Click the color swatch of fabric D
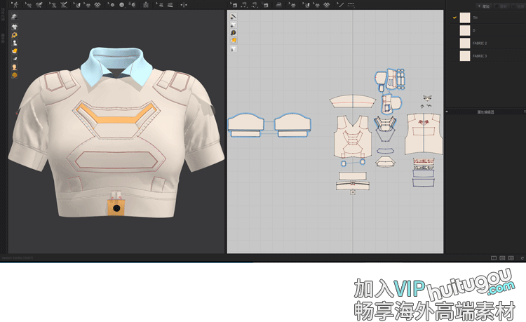The image size is (526, 322). tap(464, 30)
